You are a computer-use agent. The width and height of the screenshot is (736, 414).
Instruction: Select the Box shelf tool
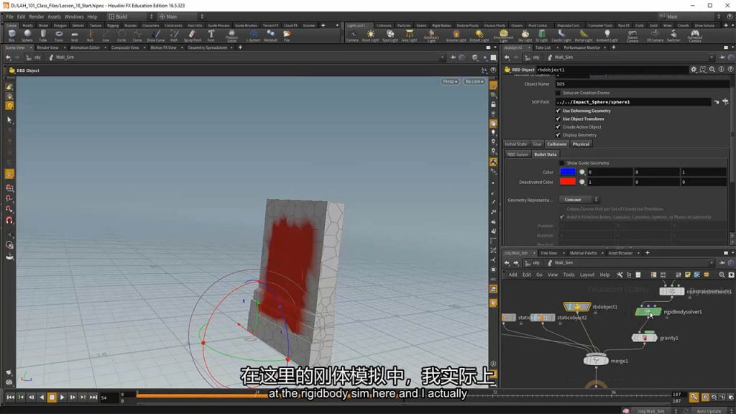coord(11,36)
